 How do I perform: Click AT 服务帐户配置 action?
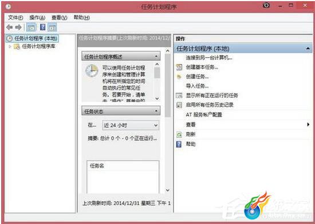pos(204,115)
